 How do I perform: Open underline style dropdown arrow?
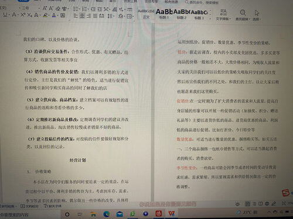[9, 15]
